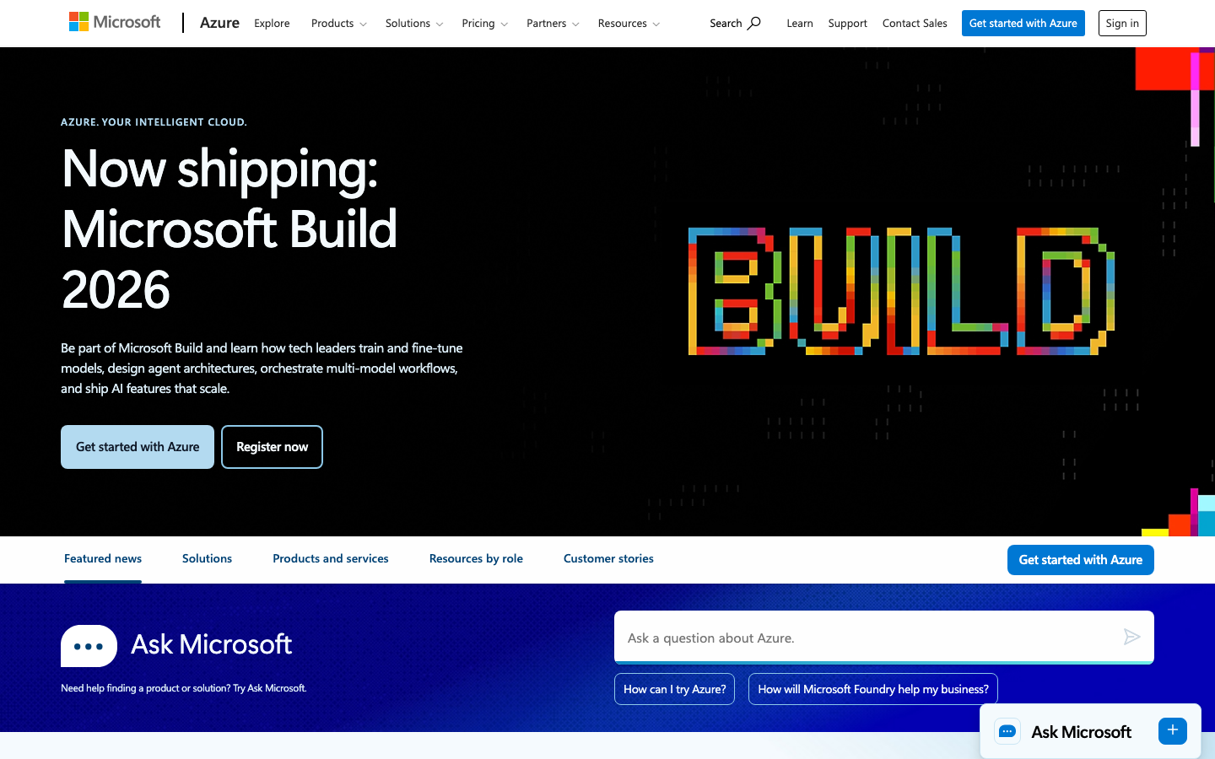Open the Learn link
The width and height of the screenshot is (1215, 759).
(800, 23)
